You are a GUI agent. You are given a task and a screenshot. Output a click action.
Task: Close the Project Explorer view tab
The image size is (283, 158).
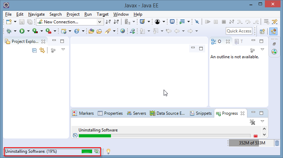pyautogui.click(x=43, y=41)
